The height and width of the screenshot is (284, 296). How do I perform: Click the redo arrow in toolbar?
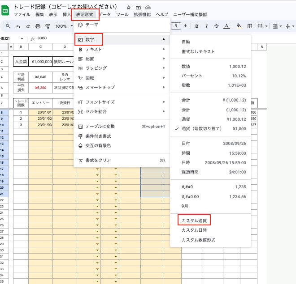[x=28, y=26]
